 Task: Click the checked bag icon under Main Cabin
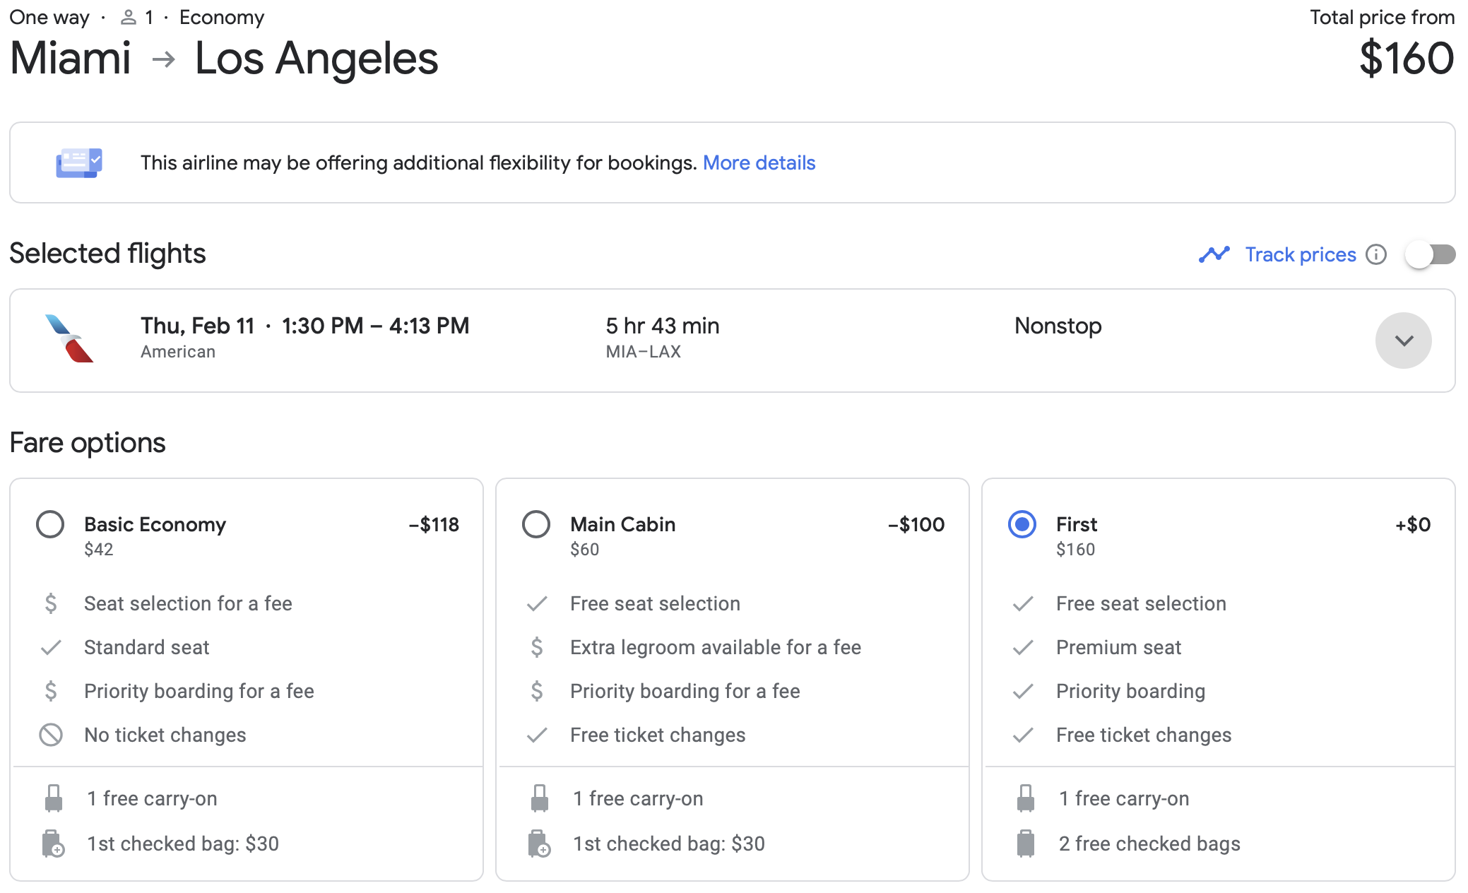[540, 843]
